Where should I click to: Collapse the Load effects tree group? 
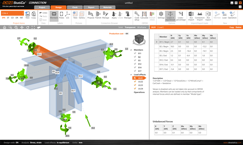(x=131, y=74)
